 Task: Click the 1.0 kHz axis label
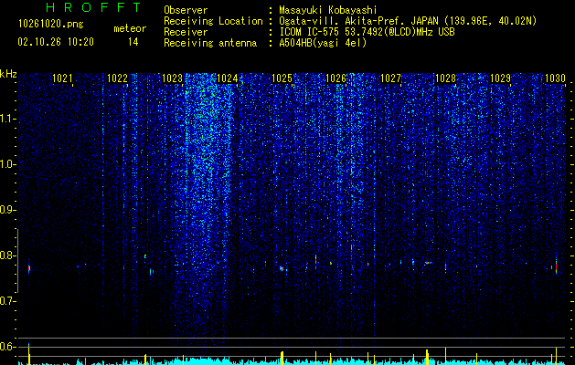[x=7, y=164]
